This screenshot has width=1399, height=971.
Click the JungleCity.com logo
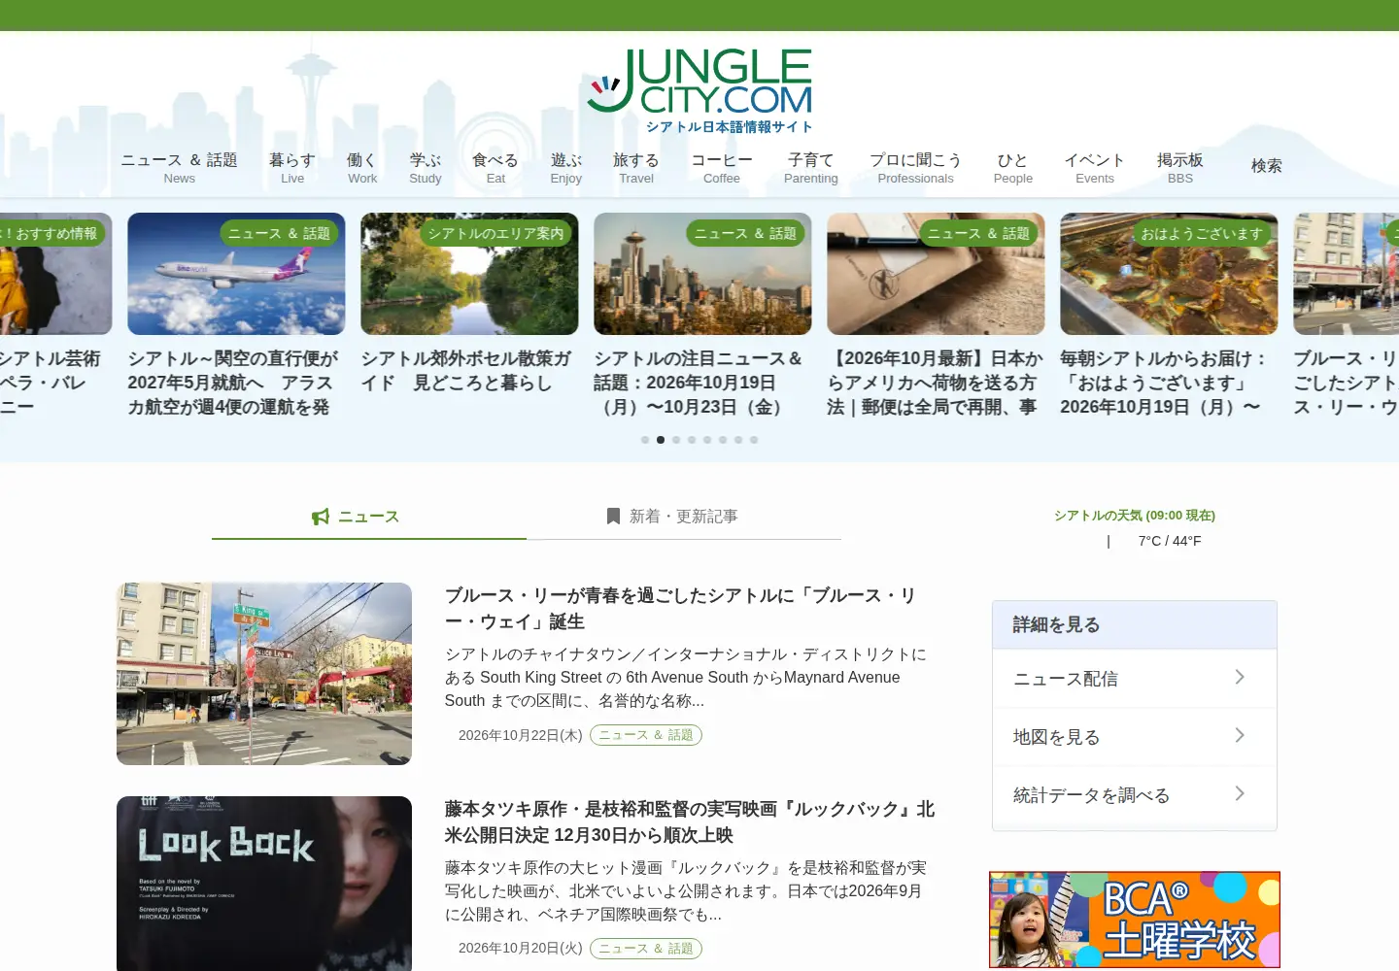click(699, 91)
